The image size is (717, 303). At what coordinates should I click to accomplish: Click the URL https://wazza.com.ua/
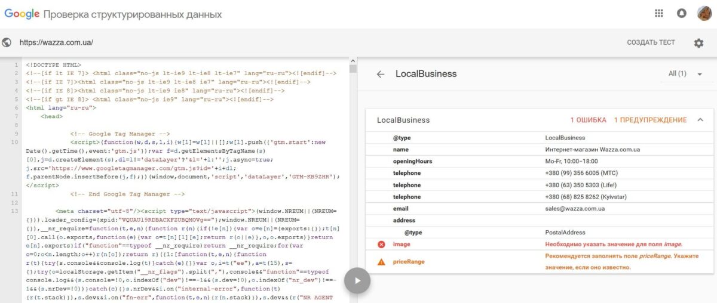pyautogui.click(x=56, y=43)
